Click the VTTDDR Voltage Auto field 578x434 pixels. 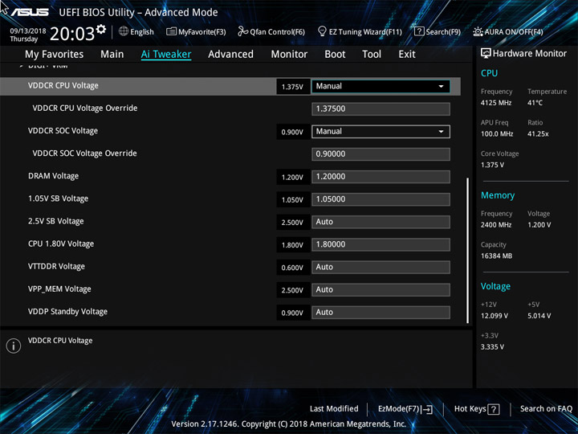(381, 267)
